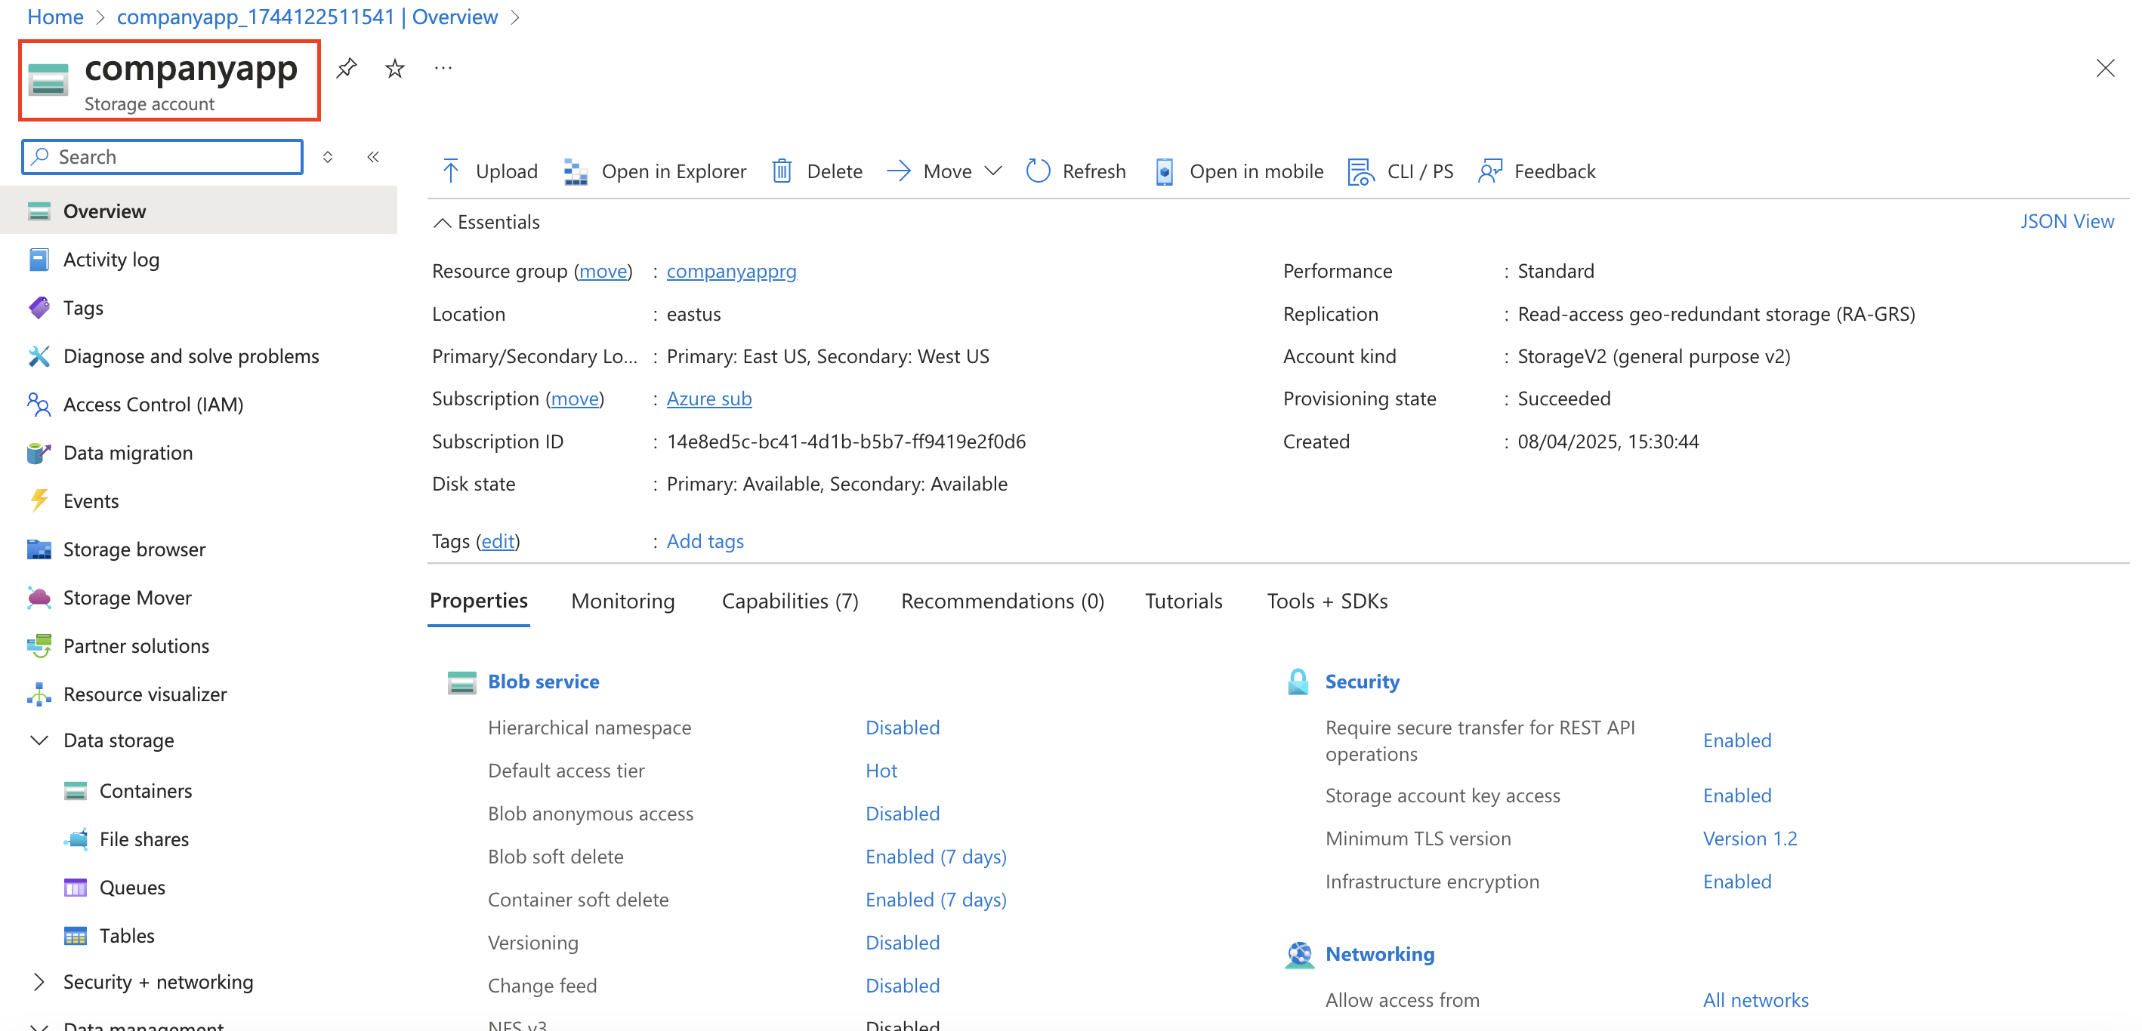The height and width of the screenshot is (1031, 2142).
Task: Open the Security heading link
Action: click(1362, 682)
